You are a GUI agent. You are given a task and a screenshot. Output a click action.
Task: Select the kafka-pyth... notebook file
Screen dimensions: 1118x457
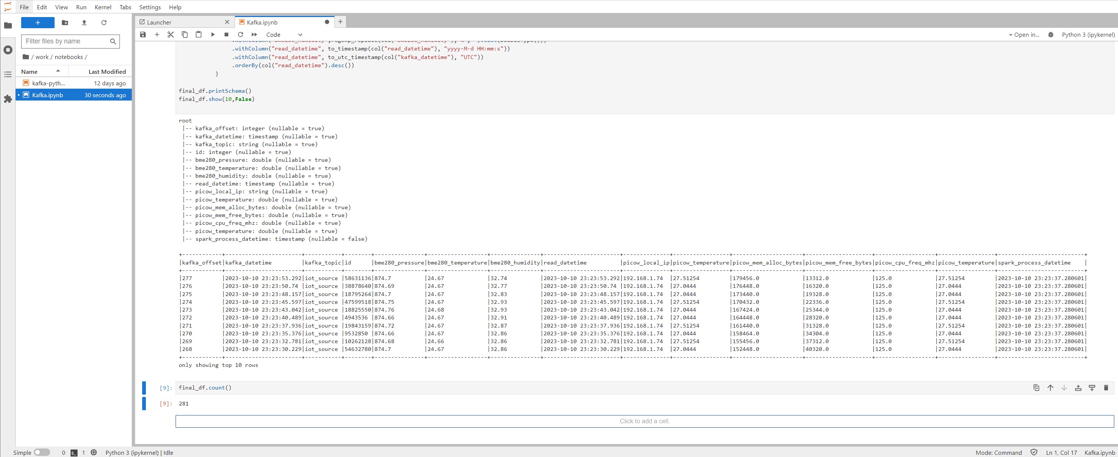tap(74, 83)
